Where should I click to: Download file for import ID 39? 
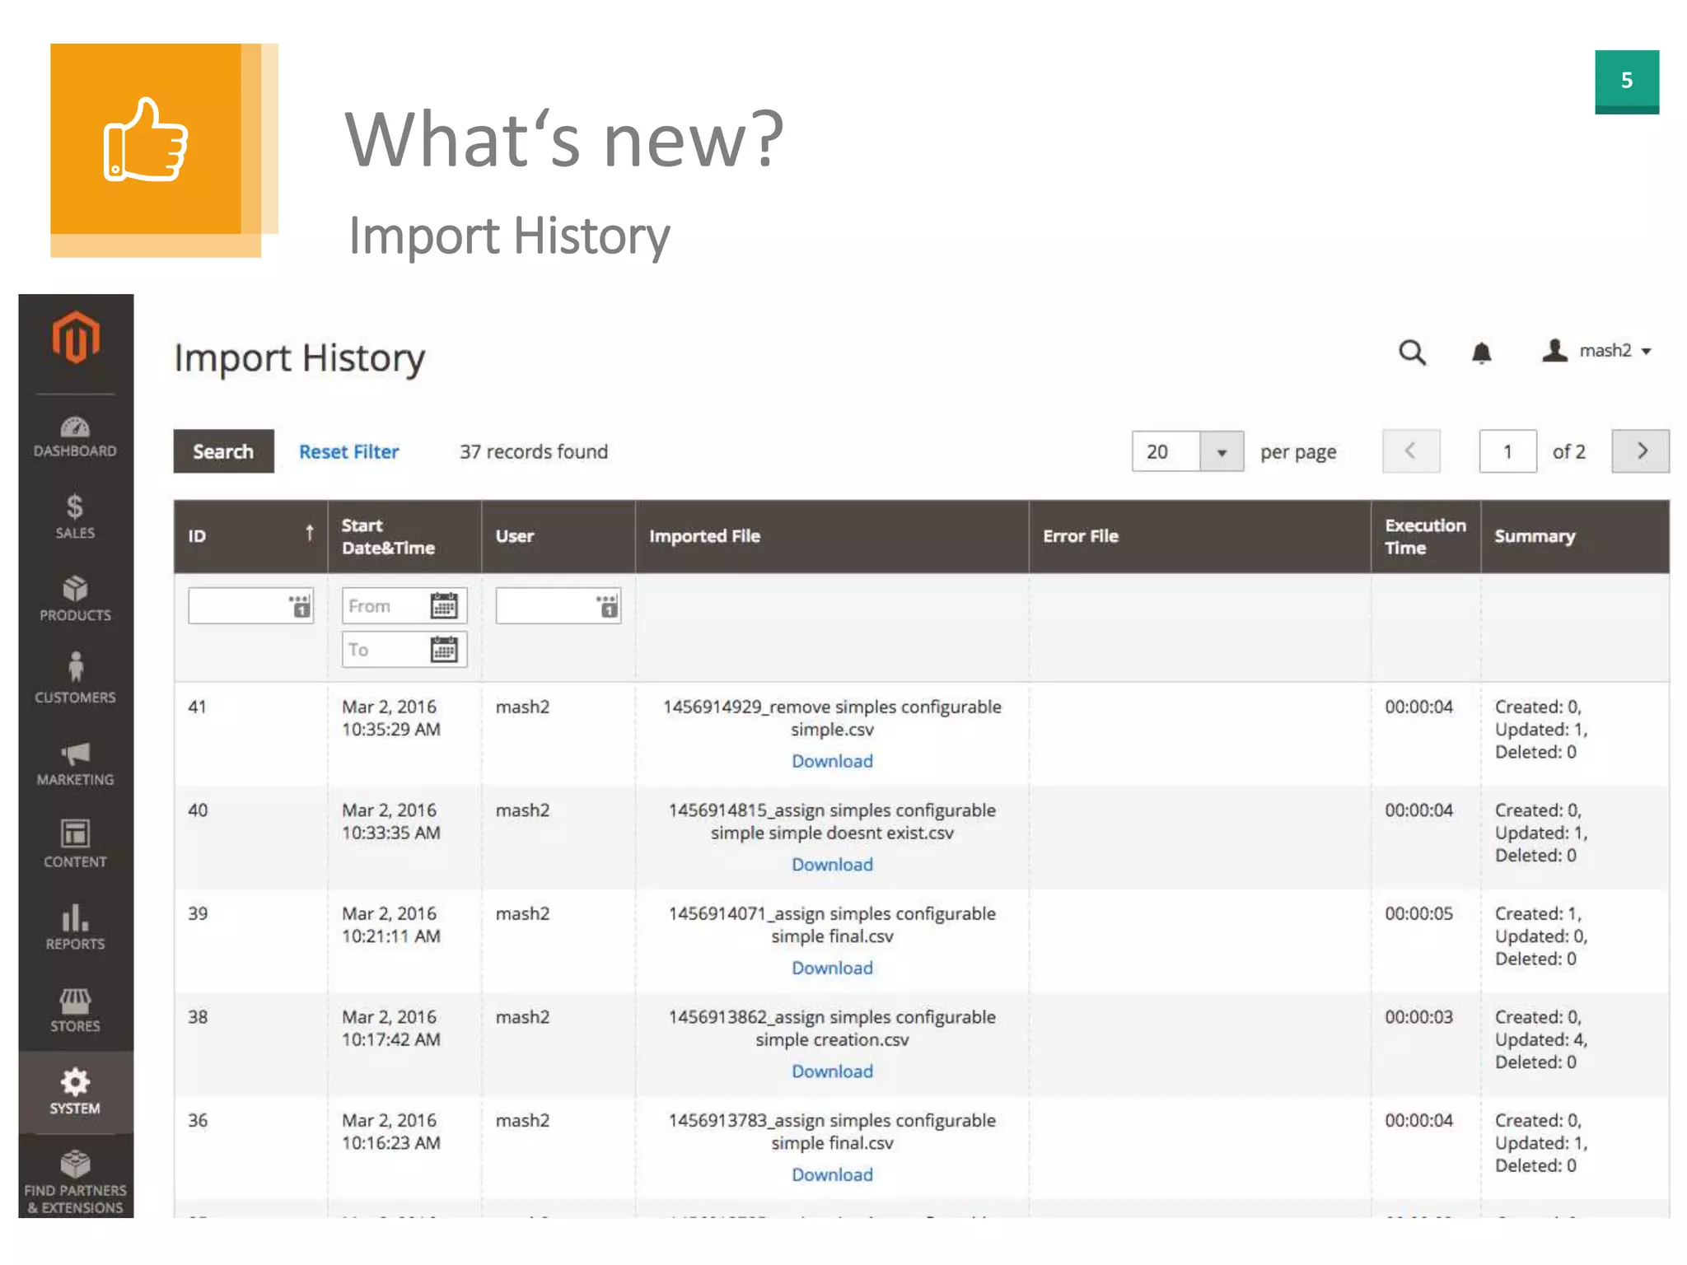coord(832,968)
